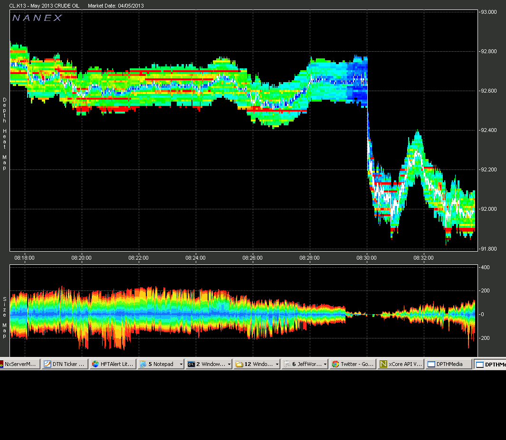506x440 pixels.
Task: Click the xCore API V... taskbar icon
Action: tap(383, 364)
